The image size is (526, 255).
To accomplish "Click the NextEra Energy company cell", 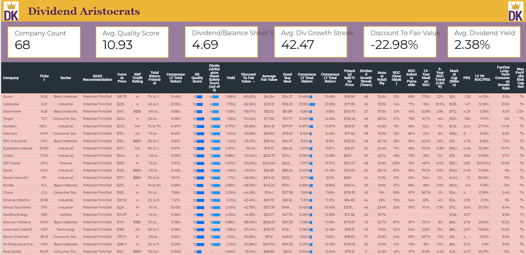I will pos(15,215).
